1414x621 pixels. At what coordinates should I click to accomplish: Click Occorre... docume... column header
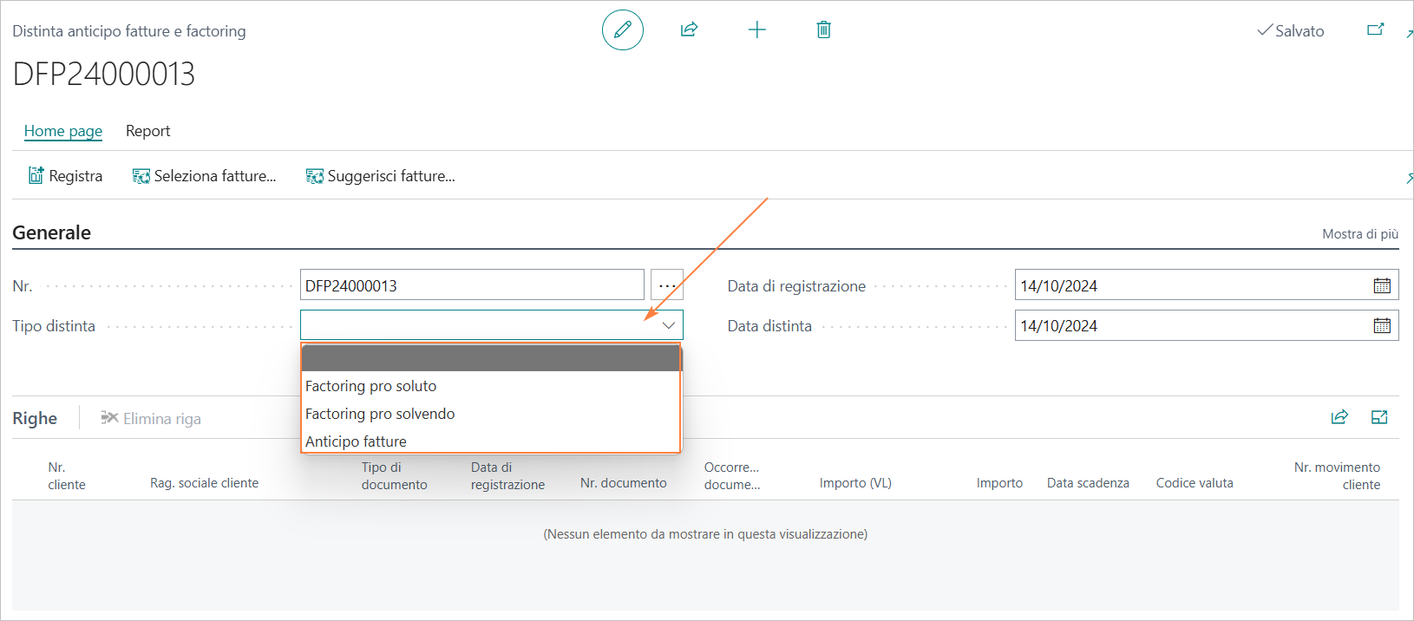pos(731,475)
